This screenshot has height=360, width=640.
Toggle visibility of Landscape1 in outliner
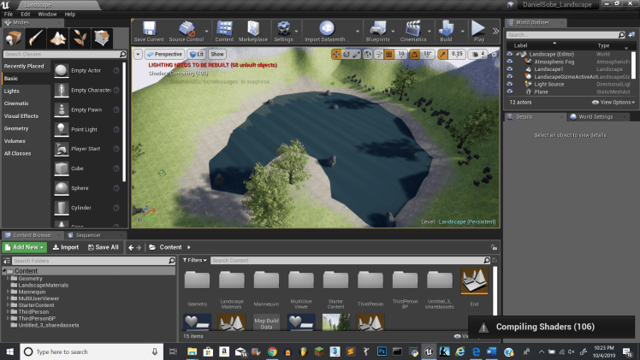click(x=510, y=69)
